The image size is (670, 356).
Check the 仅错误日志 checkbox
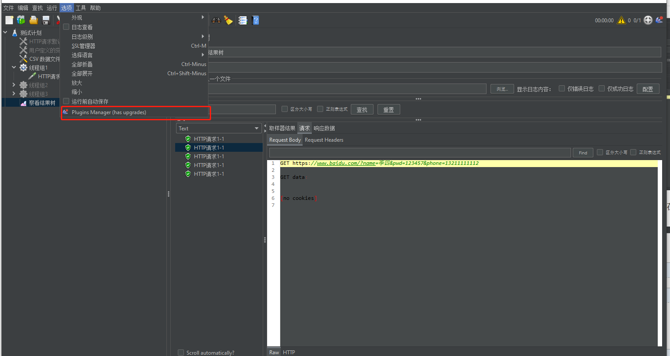(x=562, y=89)
